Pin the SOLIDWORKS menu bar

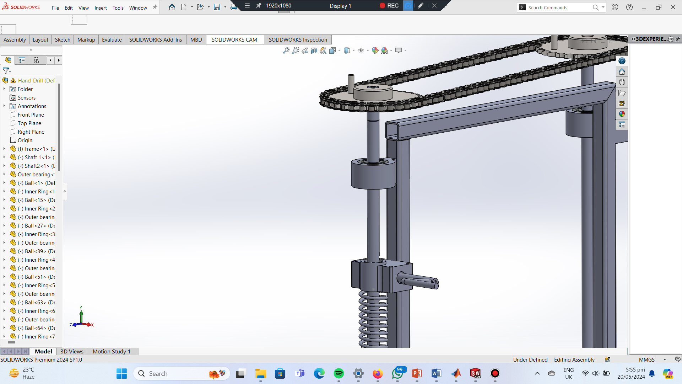click(155, 7)
